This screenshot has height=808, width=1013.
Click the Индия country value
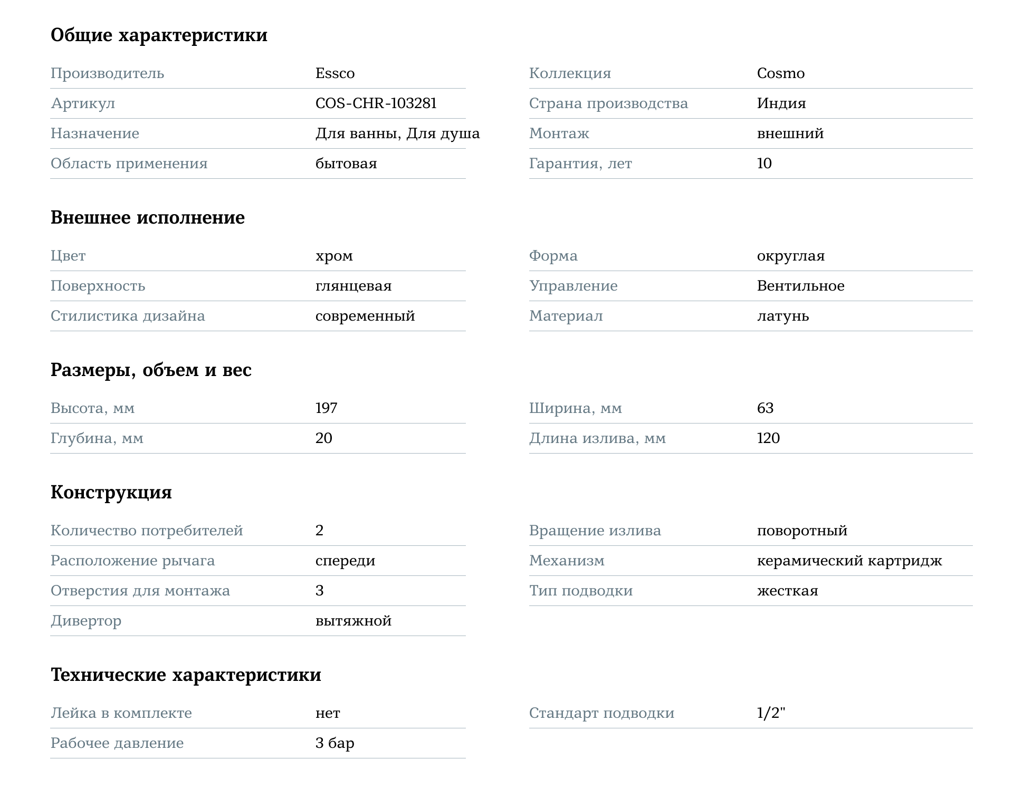coord(781,103)
